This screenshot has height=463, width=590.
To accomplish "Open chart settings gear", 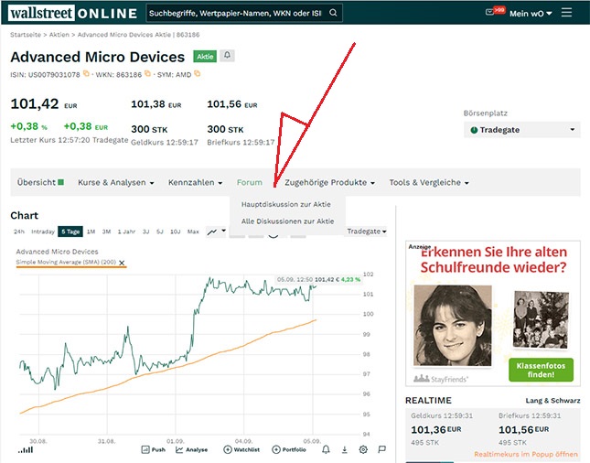I will pos(363,449).
